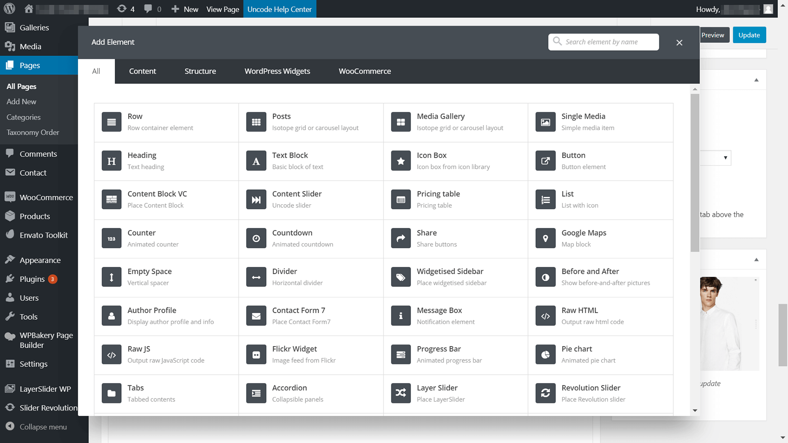Click the Search element by name field

[x=603, y=42]
